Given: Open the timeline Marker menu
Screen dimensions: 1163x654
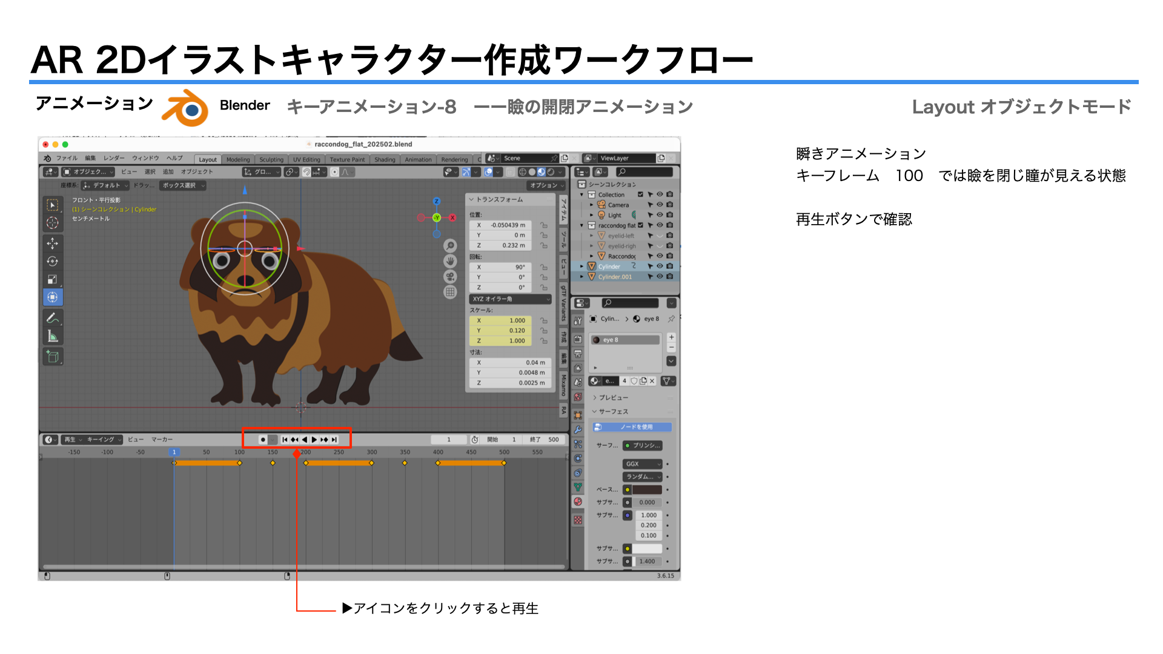Looking at the screenshot, I should (162, 440).
